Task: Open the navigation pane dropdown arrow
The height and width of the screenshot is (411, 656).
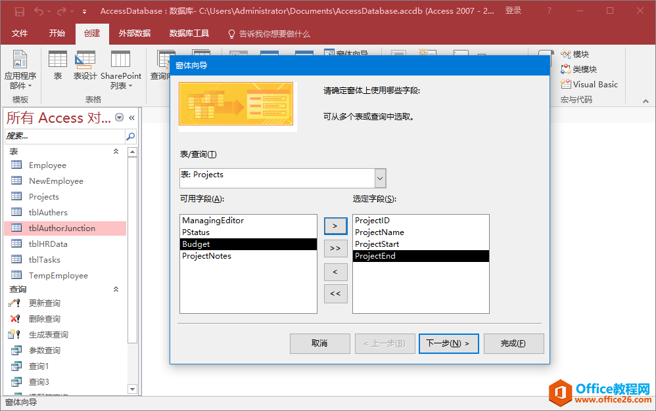Action: (x=119, y=118)
